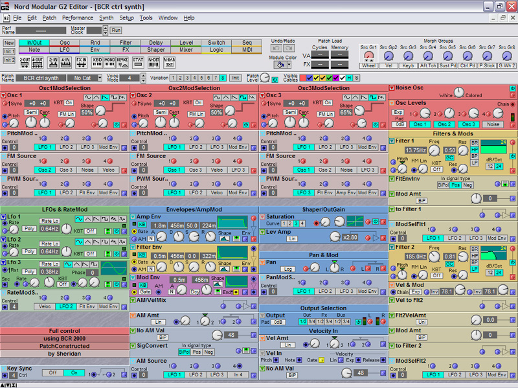Add a 2-IN input module
The height and width of the screenshot is (388, 518).
pyautogui.click(x=53, y=62)
